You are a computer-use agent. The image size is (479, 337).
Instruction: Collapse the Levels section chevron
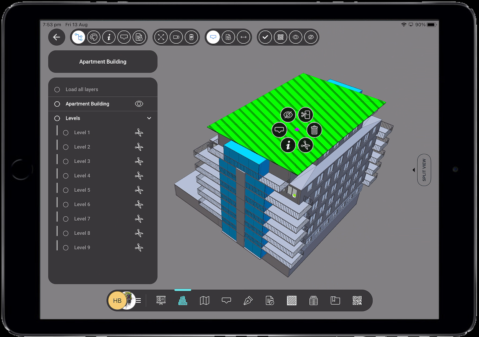point(149,118)
